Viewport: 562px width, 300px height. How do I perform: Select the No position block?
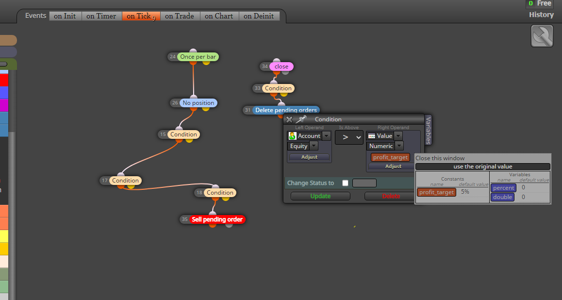click(x=198, y=103)
